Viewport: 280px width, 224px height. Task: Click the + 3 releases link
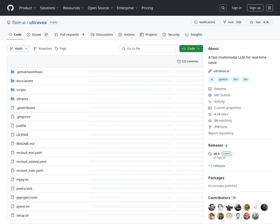(x=216, y=166)
